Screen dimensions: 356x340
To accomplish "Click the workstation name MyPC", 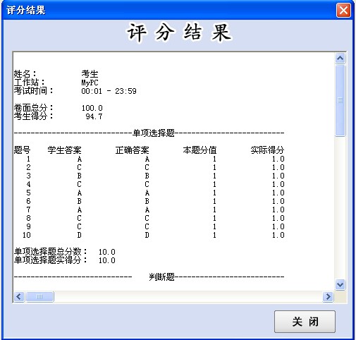I will point(90,83).
